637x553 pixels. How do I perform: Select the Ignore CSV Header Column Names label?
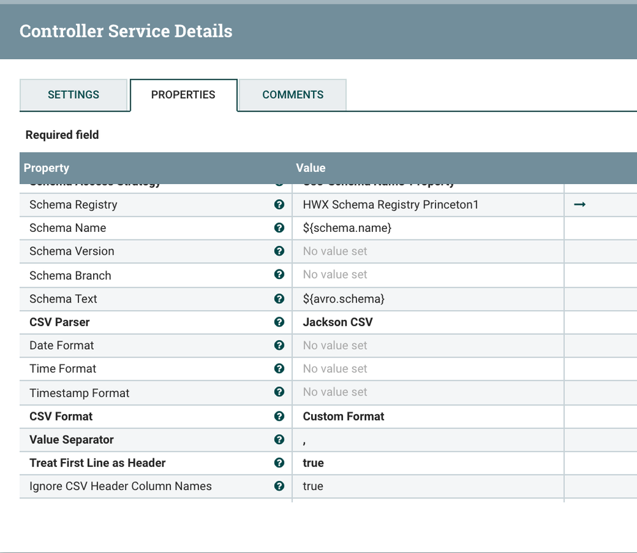(x=121, y=486)
